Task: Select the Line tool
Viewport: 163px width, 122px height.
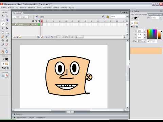Action: pos(3,24)
